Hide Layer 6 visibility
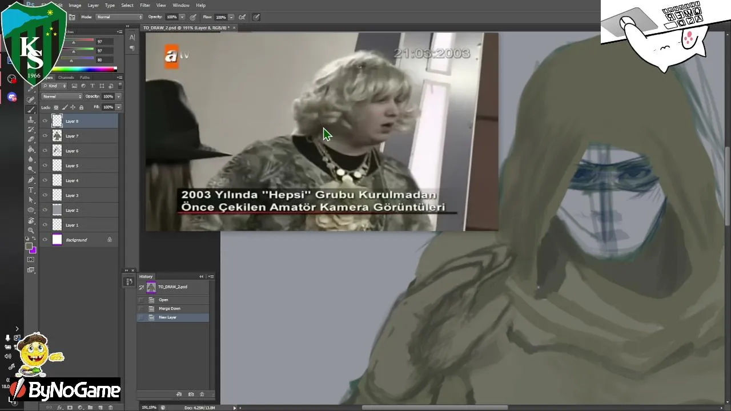 (x=45, y=151)
